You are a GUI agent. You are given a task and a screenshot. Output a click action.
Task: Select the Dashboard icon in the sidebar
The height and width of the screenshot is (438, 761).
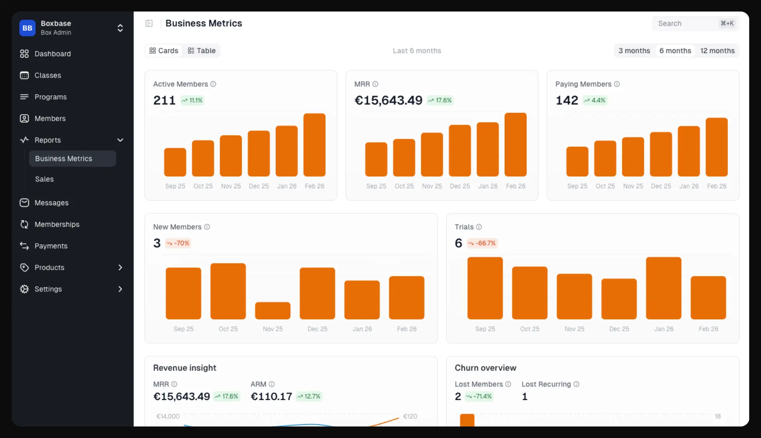[24, 54]
